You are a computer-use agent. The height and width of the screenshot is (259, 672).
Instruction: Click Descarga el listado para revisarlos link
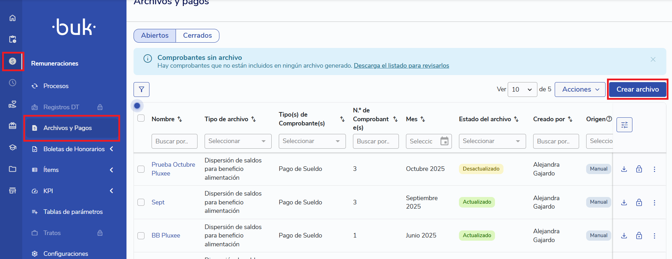tap(401, 66)
